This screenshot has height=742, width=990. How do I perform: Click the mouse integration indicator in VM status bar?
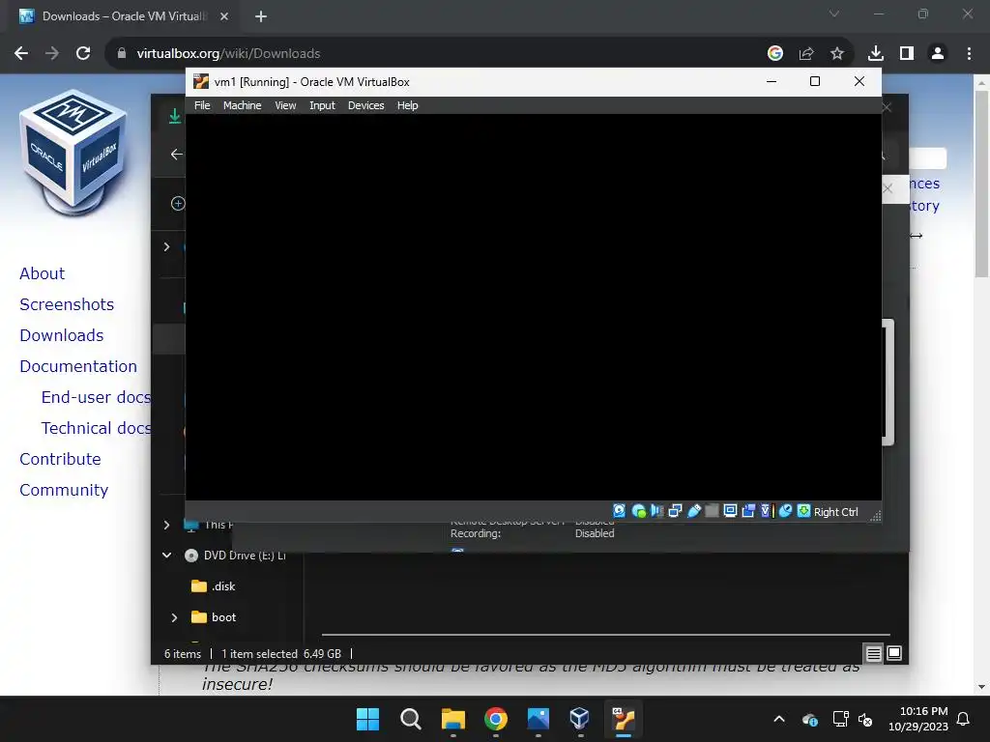point(785,511)
